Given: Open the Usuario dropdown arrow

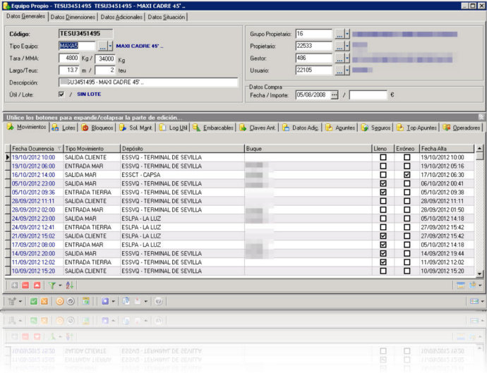Looking at the screenshot, I should tap(347, 71).
